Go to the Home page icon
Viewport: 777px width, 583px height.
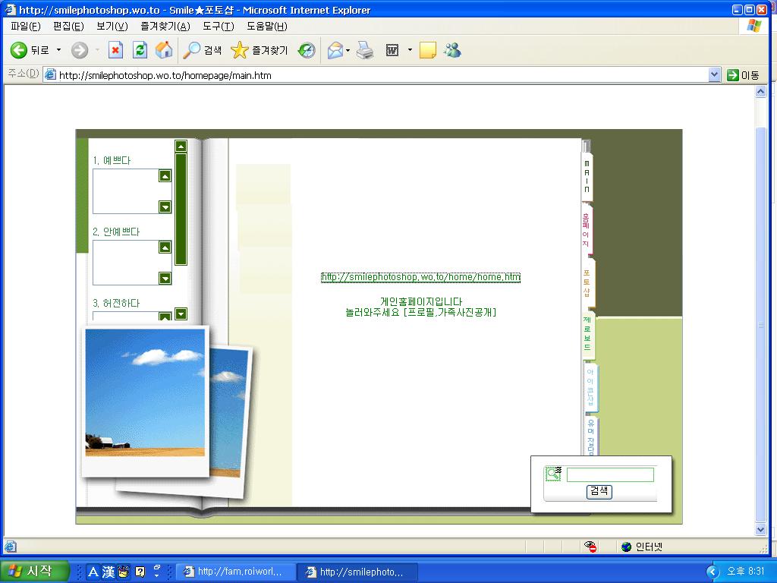pos(164,50)
